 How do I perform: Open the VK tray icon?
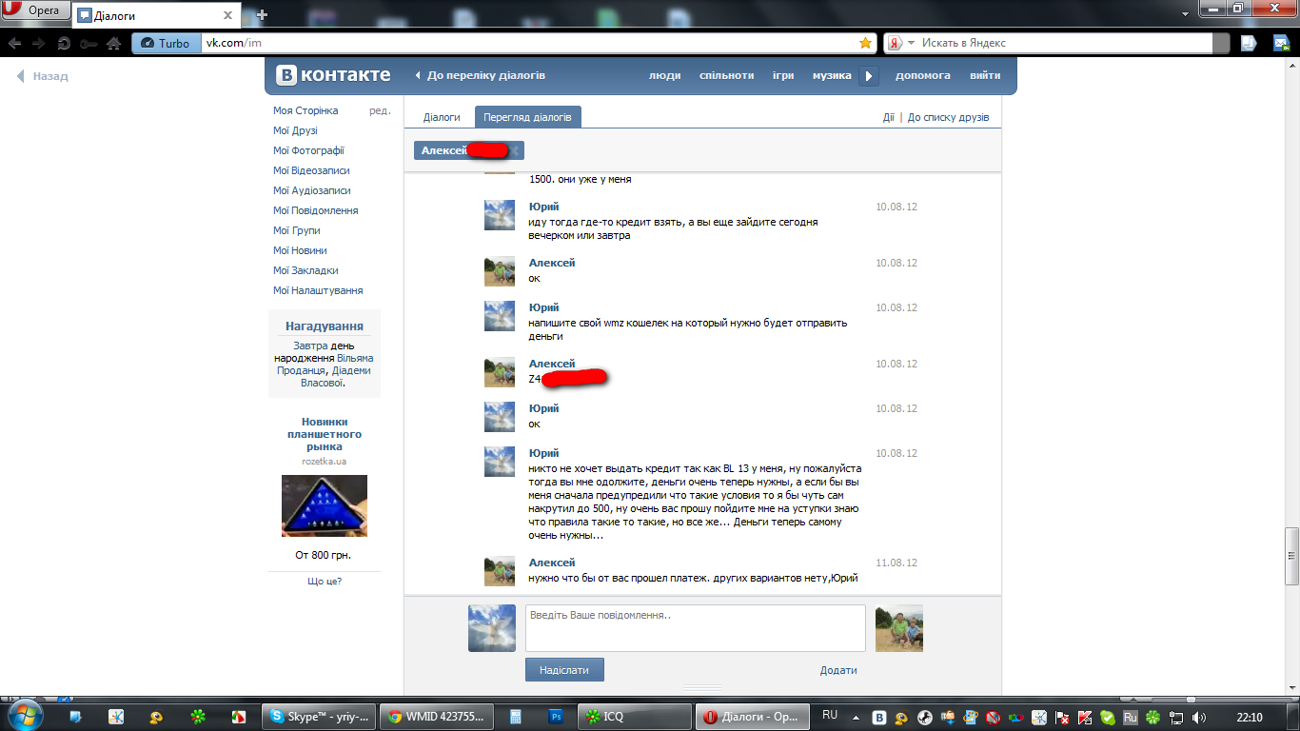click(879, 717)
